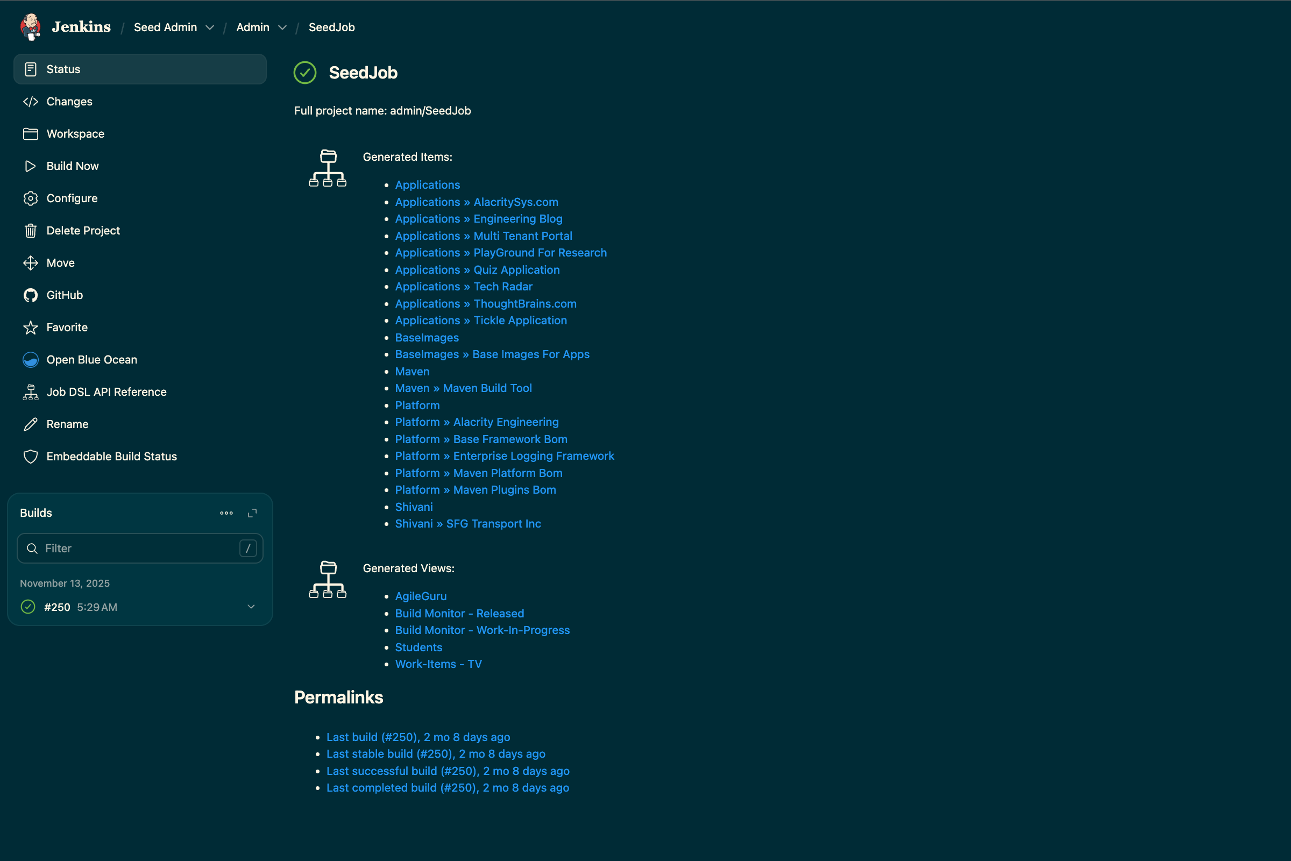Open the Builds three-dot options menu

226,513
